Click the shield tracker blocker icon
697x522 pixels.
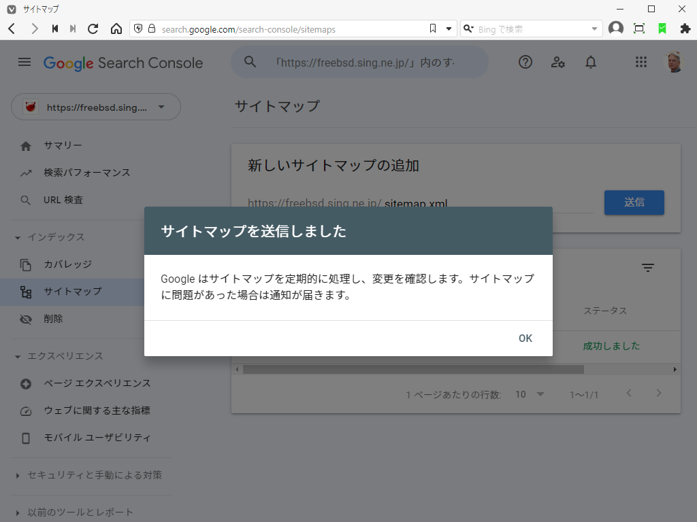pyautogui.click(x=138, y=29)
